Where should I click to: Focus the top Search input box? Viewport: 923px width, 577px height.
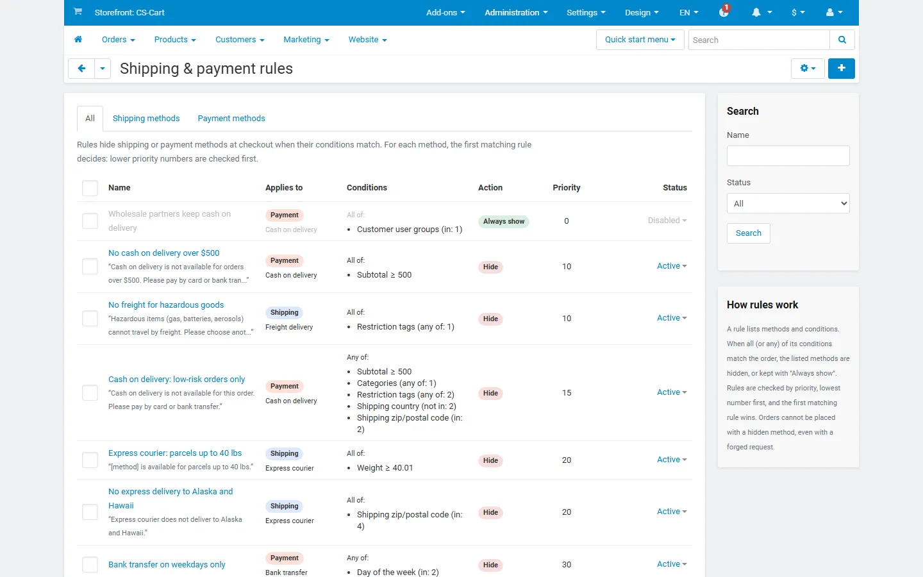point(759,40)
